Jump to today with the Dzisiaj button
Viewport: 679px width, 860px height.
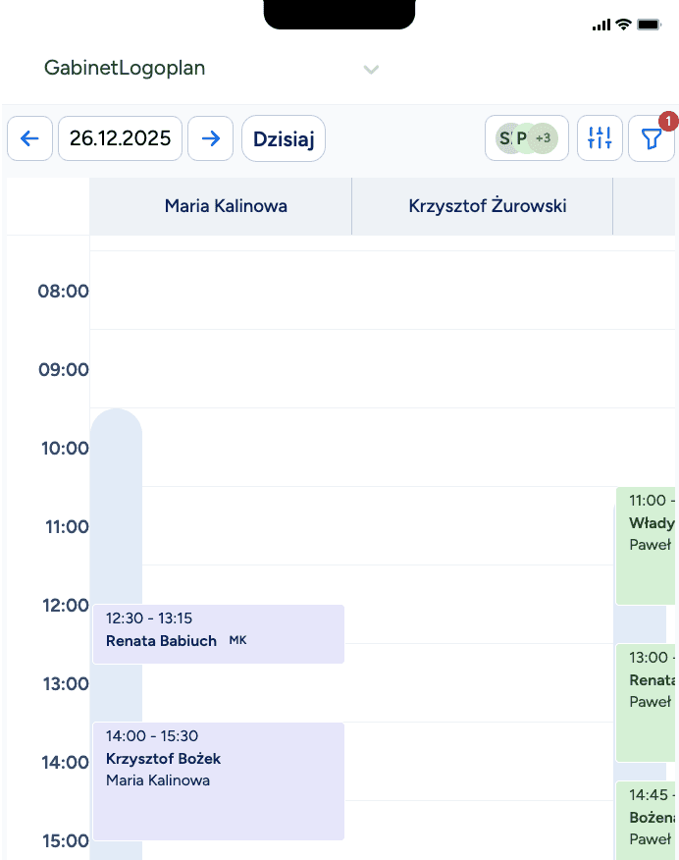pos(283,138)
